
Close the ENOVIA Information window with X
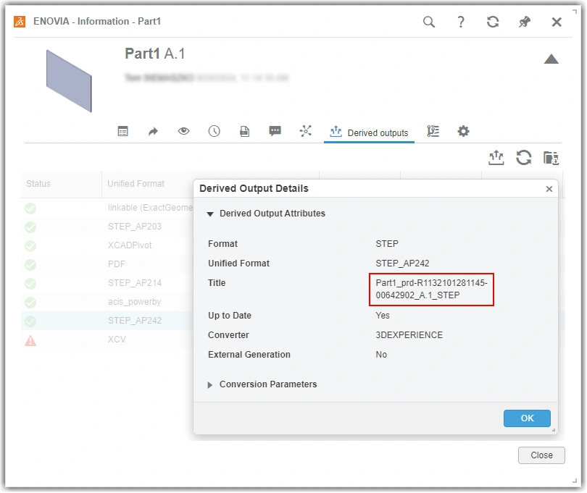pyautogui.click(x=557, y=22)
